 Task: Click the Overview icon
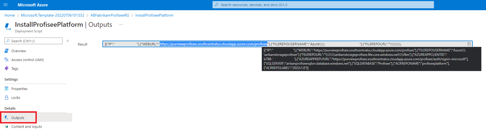click(7, 51)
